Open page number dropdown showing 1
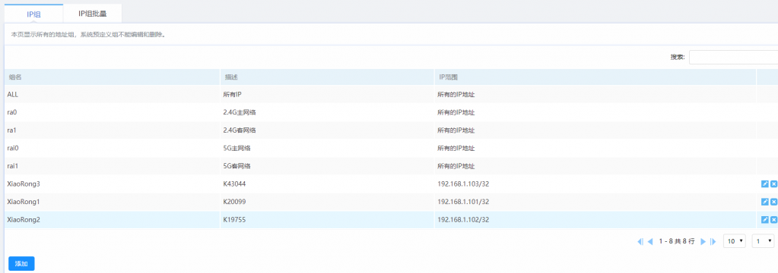The width and height of the screenshot is (778, 273). (763, 241)
